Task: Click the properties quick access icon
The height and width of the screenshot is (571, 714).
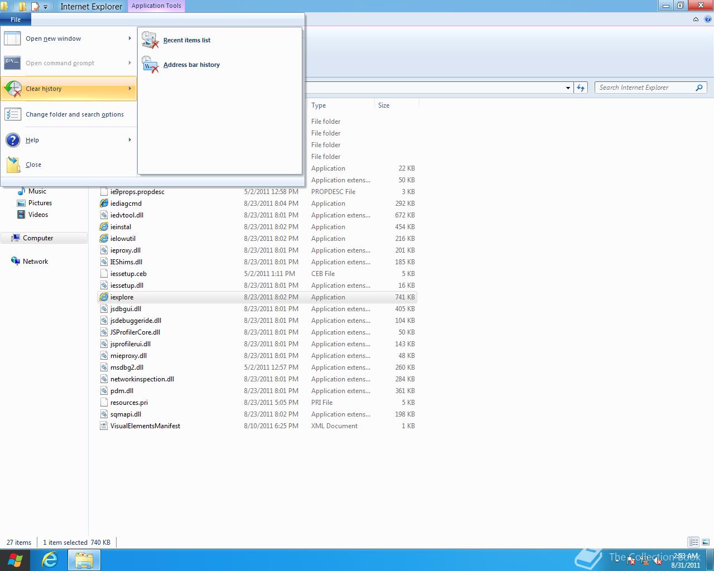Action: pos(35,7)
